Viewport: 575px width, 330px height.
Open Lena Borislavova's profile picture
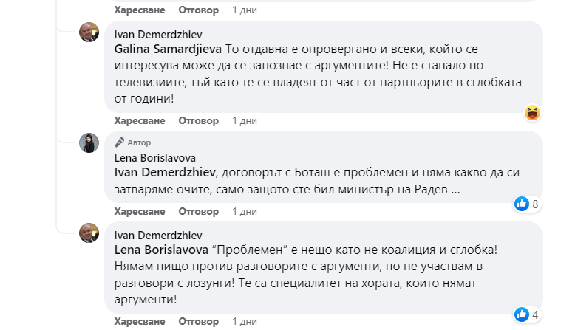89,143
